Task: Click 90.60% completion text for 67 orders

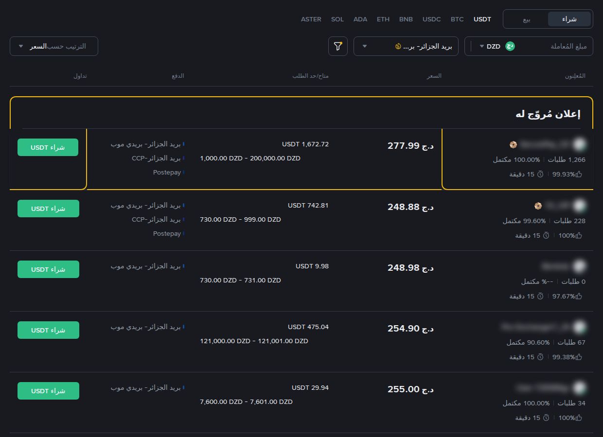Action: point(529,343)
